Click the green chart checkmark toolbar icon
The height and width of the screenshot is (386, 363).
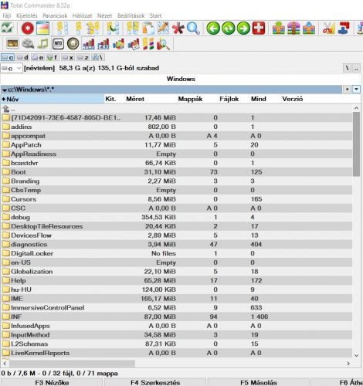click(x=7, y=28)
